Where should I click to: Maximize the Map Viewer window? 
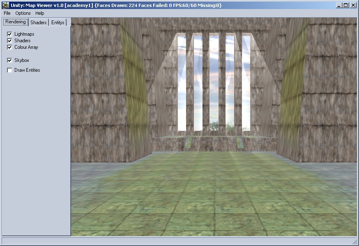click(x=345, y=5)
